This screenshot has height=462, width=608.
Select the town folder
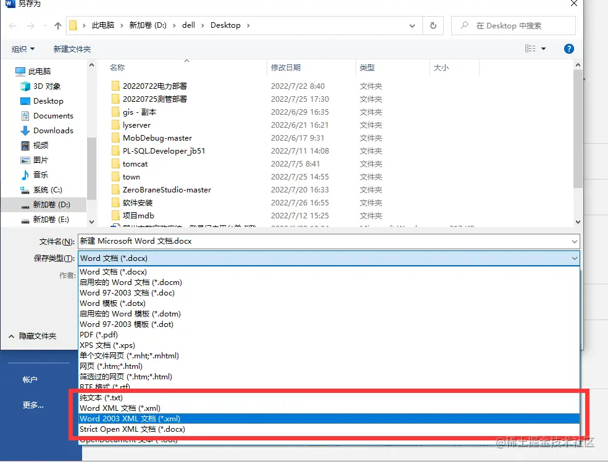126,177
